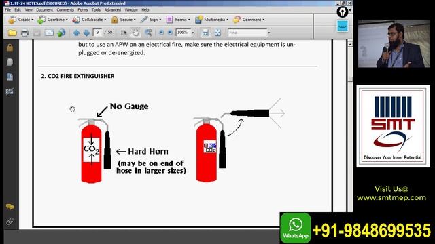The image size is (435, 244).
Task: Click the blue square overlay icon
Action: point(343,26)
